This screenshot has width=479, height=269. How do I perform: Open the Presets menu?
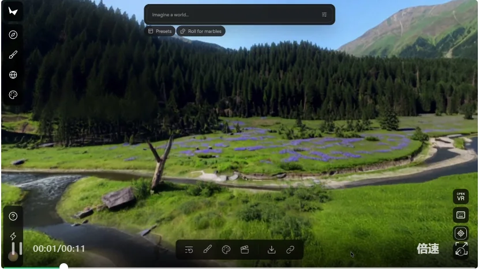click(160, 31)
